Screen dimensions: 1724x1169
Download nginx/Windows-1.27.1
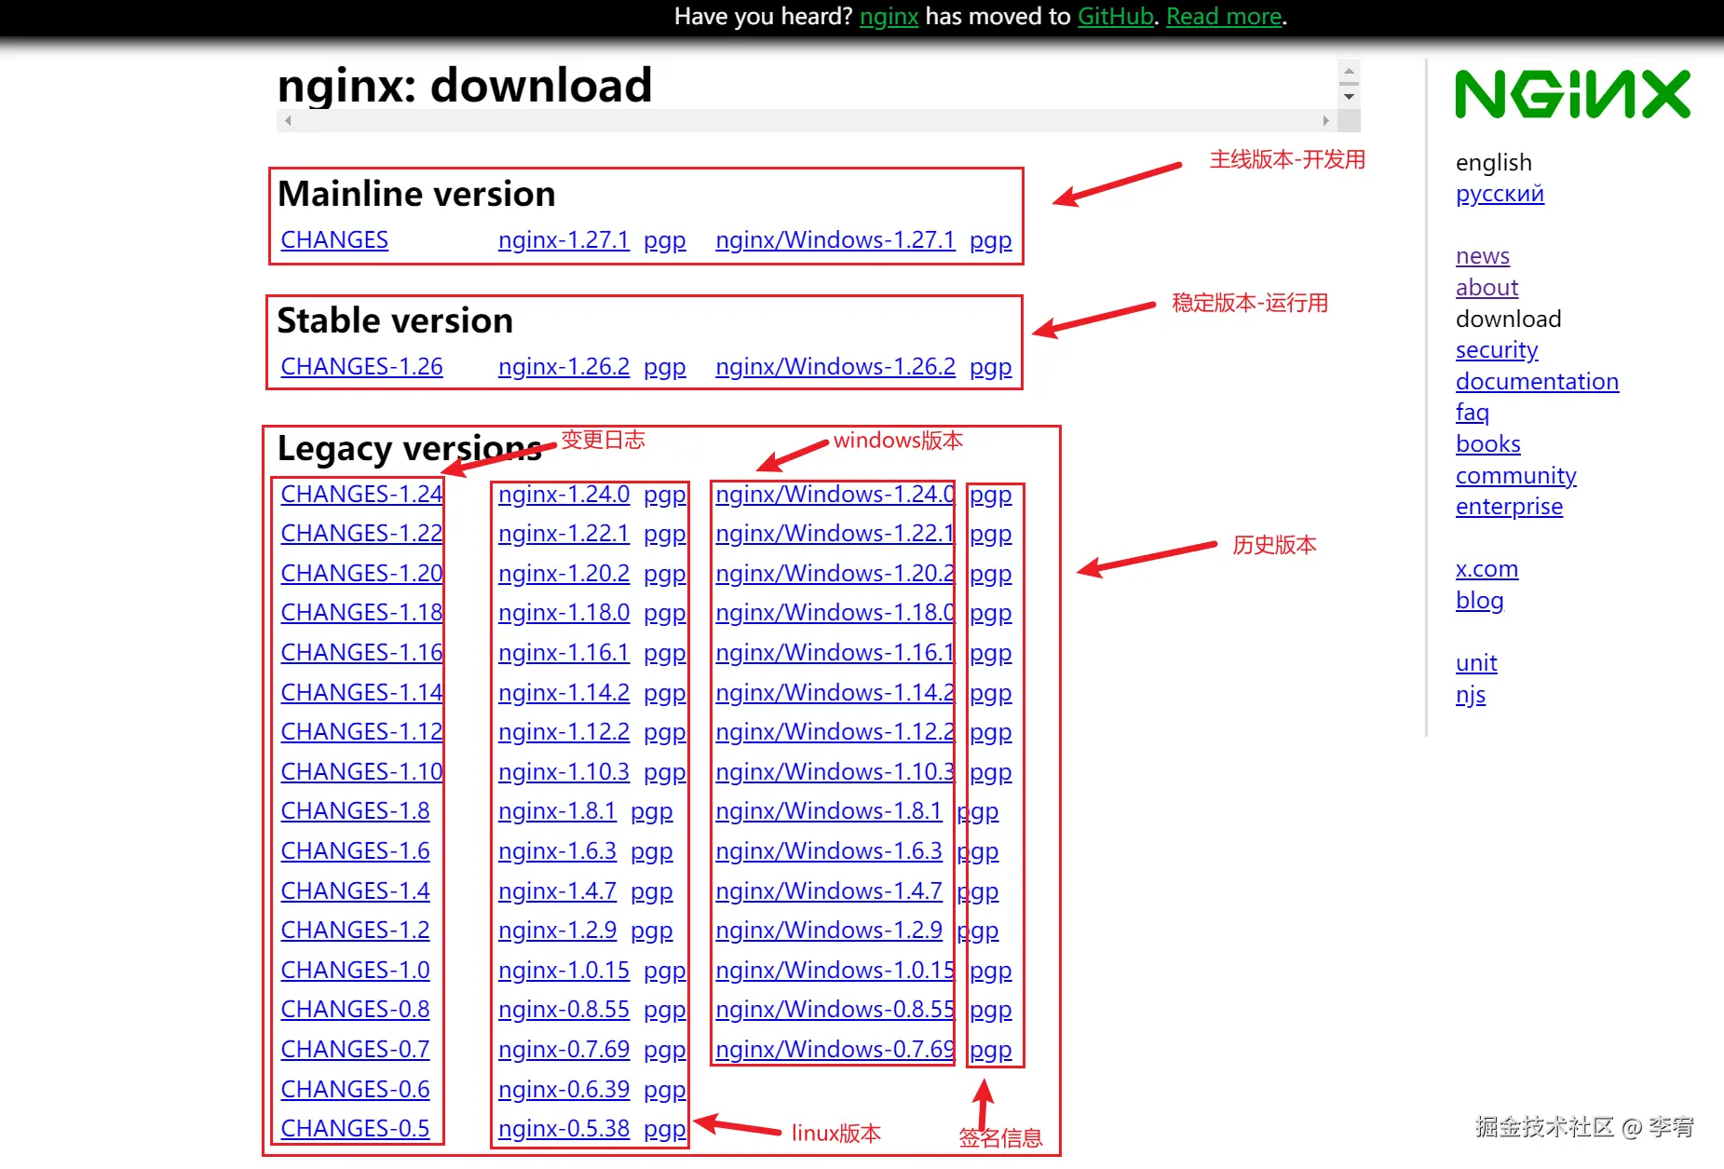point(835,240)
